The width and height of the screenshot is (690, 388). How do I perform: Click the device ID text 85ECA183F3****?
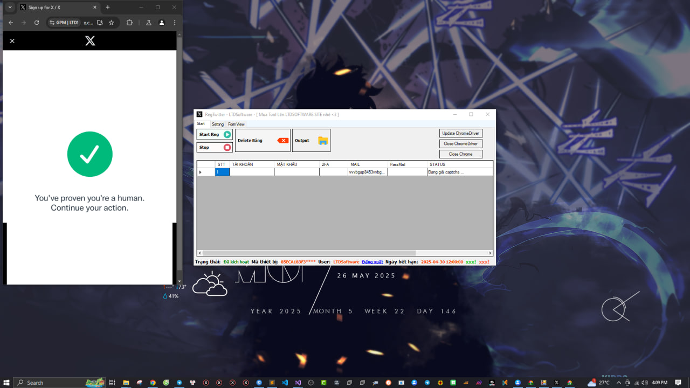click(x=298, y=262)
